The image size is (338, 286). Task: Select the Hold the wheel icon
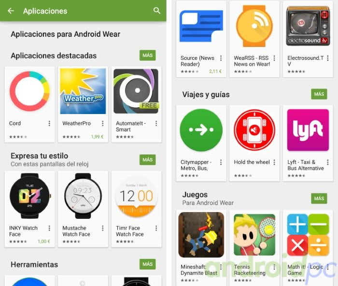(254, 130)
